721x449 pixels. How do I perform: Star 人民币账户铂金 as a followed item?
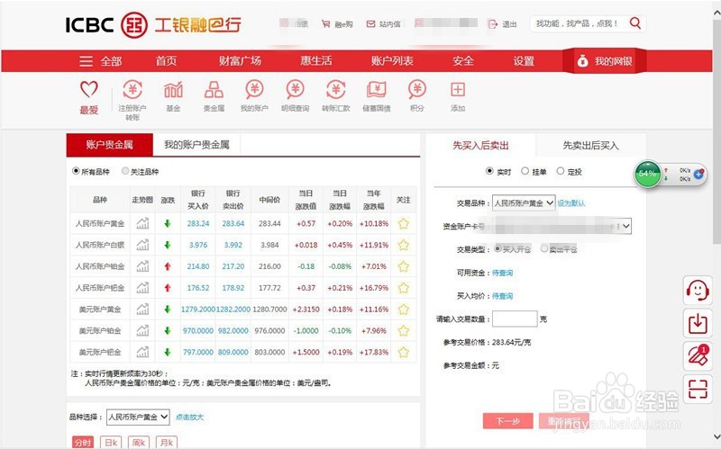[x=403, y=266]
